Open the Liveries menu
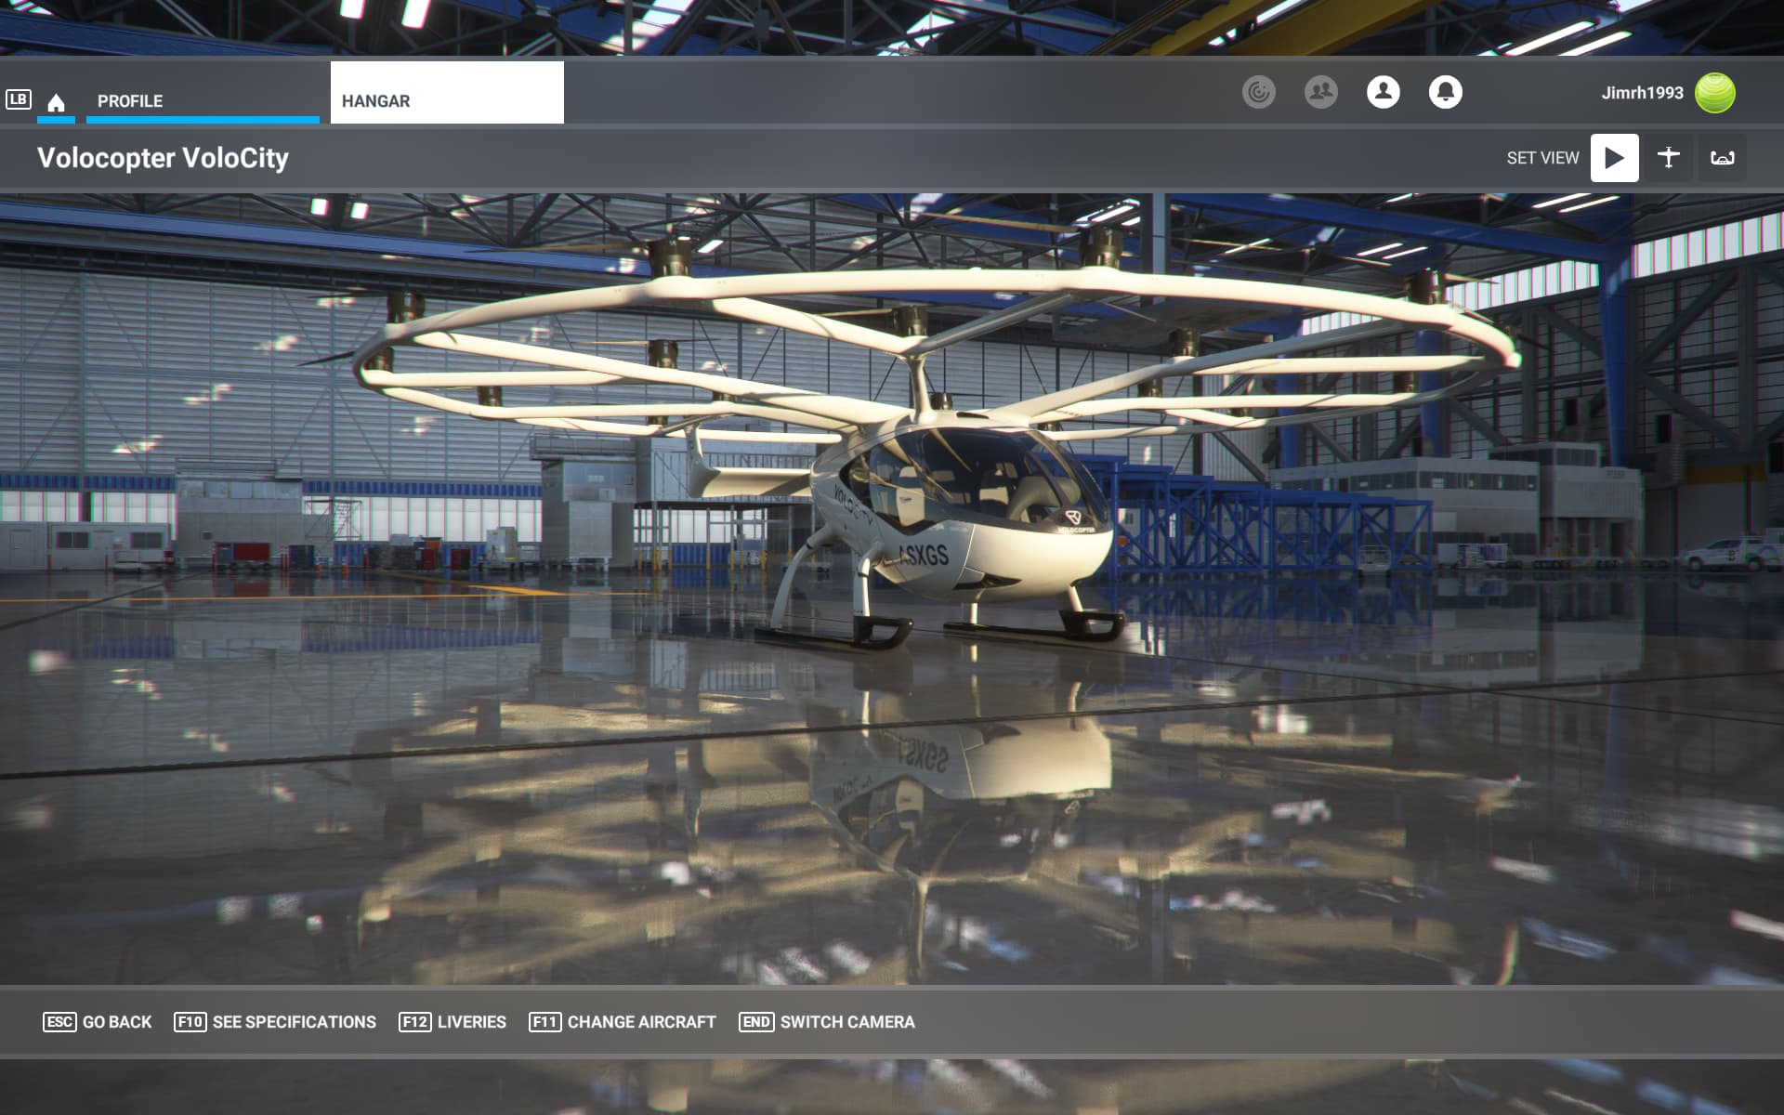This screenshot has height=1115, width=1784. point(453,1022)
